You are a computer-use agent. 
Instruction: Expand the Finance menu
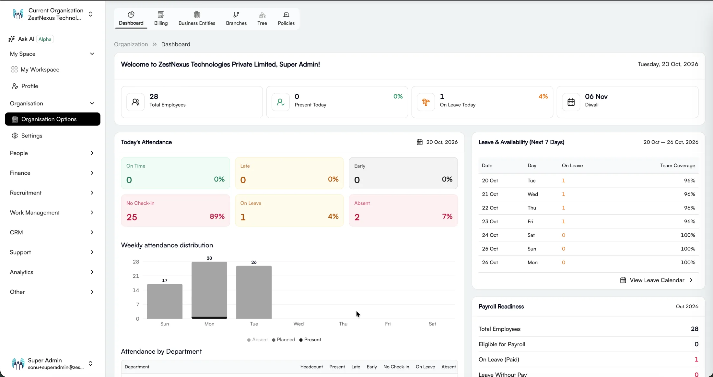[53, 173]
